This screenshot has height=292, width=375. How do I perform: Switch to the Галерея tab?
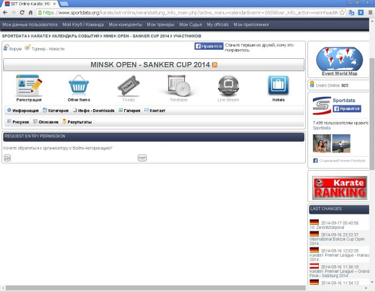(129, 110)
